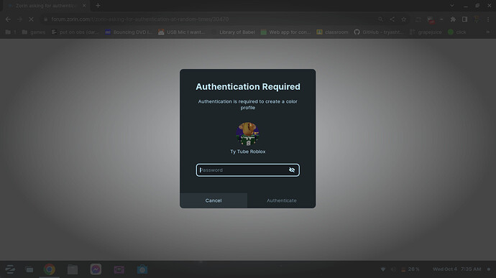Open the Chrome profile avatar
Image resolution: width=496 pixels, height=278 pixels.
[x=477, y=19]
